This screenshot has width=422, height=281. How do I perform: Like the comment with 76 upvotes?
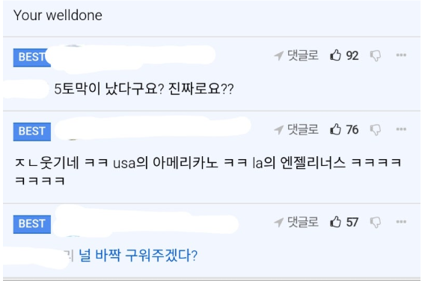pos(335,129)
